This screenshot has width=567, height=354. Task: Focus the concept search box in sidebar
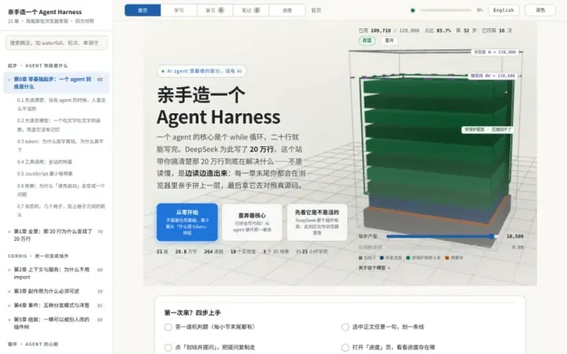[x=57, y=43]
